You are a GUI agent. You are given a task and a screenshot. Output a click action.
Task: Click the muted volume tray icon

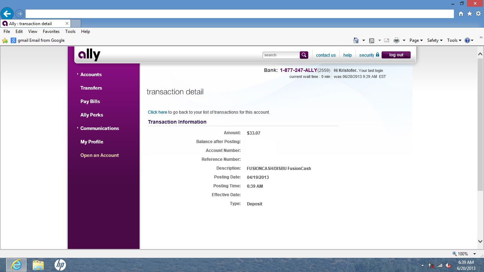pyautogui.click(x=448, y=265)
